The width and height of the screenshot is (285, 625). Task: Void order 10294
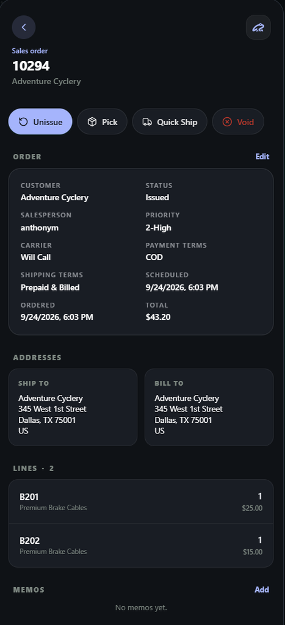[x=238, y=121]
